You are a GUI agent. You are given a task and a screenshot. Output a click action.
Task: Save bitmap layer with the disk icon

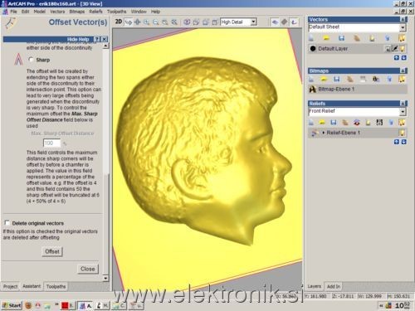(337, 80)
